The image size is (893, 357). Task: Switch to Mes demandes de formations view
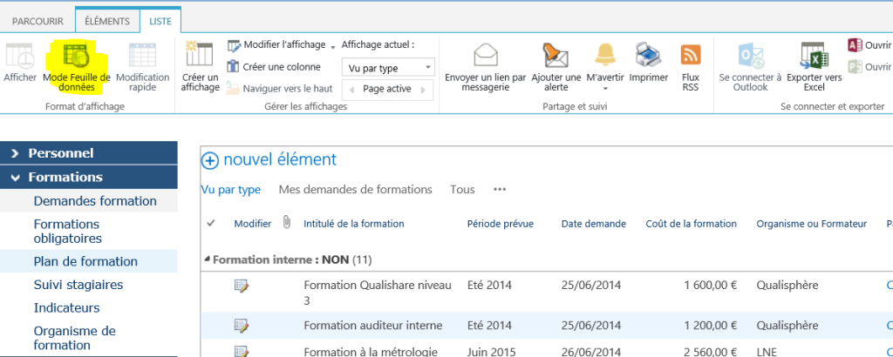coord(356,189)
